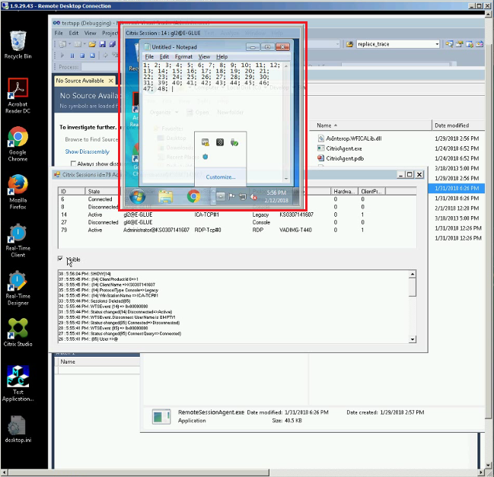Click Find in Files icon beside replace_trace
This screenshot has height=477, width=494.
click(449, 44)
